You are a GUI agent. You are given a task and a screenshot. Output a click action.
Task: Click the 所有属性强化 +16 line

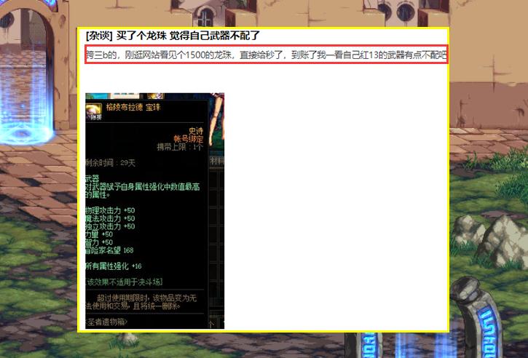[x=114, y=266]
